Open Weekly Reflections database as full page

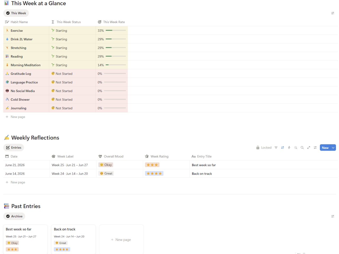[x=309, y=148]
